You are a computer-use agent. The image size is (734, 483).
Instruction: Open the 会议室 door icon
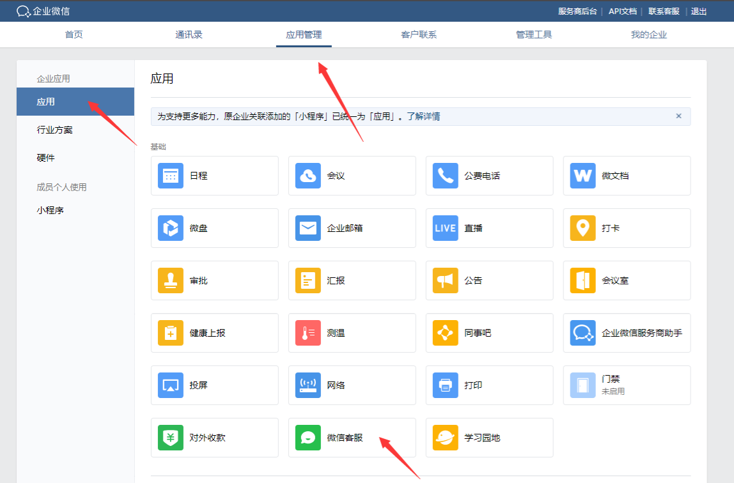point(583,280)
